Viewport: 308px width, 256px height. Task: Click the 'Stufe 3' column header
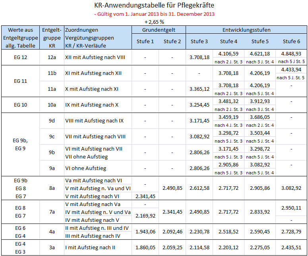tap(199, 42)
